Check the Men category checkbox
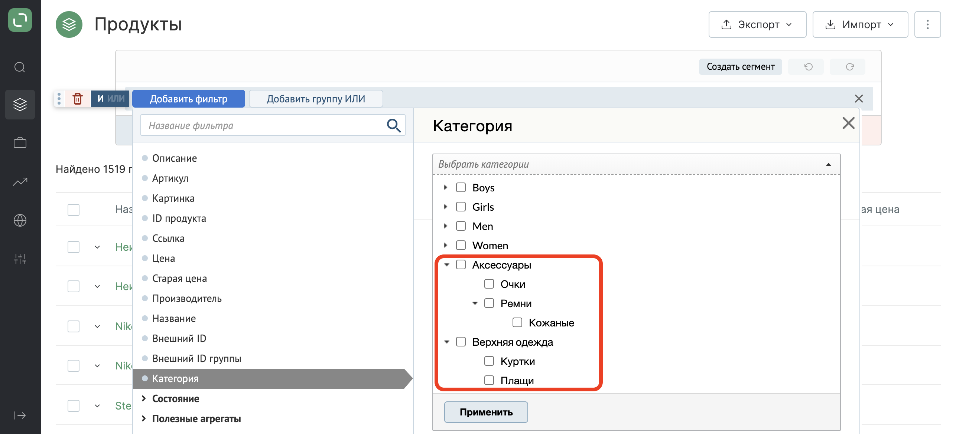 pyautogui.click(x=461, y=226)
